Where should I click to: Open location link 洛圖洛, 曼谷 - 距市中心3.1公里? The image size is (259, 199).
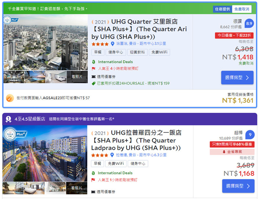[141, 44]
